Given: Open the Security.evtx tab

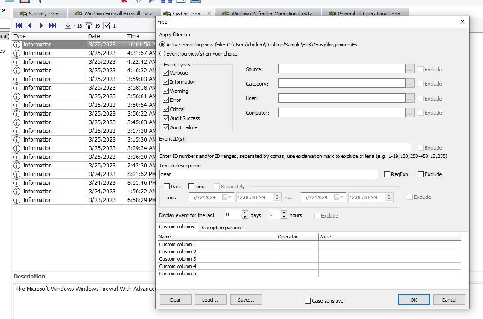Looking at the screenshot, I should point(40,14).
